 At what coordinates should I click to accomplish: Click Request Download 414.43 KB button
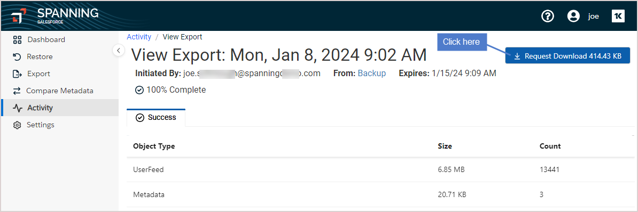coord(567,56)
